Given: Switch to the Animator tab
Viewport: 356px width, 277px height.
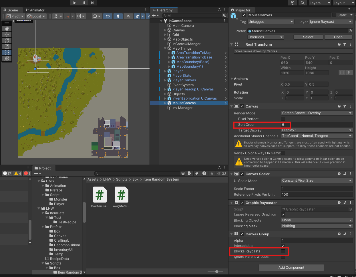Looking at the screenshot, I should coord(35,10).
